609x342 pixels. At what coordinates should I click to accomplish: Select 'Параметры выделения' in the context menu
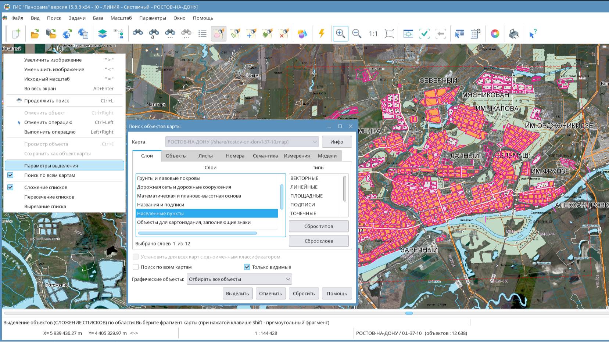(x=51, y=166)
